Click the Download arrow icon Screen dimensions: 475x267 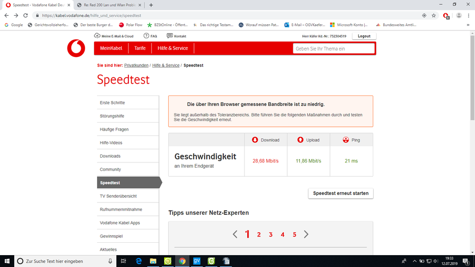[255, 140]
